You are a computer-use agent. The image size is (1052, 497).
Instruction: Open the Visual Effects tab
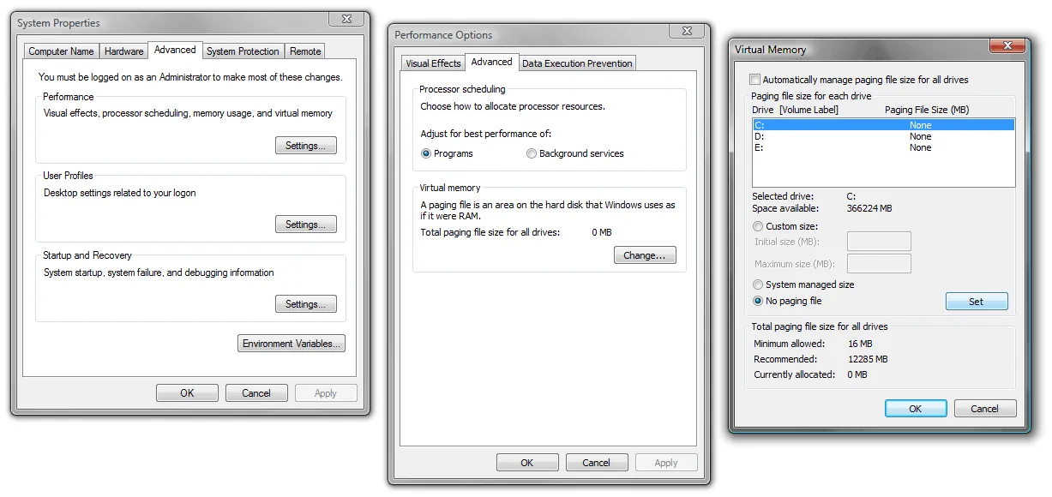click(x=433, y=63)
